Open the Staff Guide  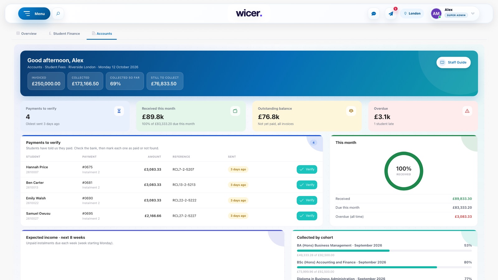click(x=453, y=63)
